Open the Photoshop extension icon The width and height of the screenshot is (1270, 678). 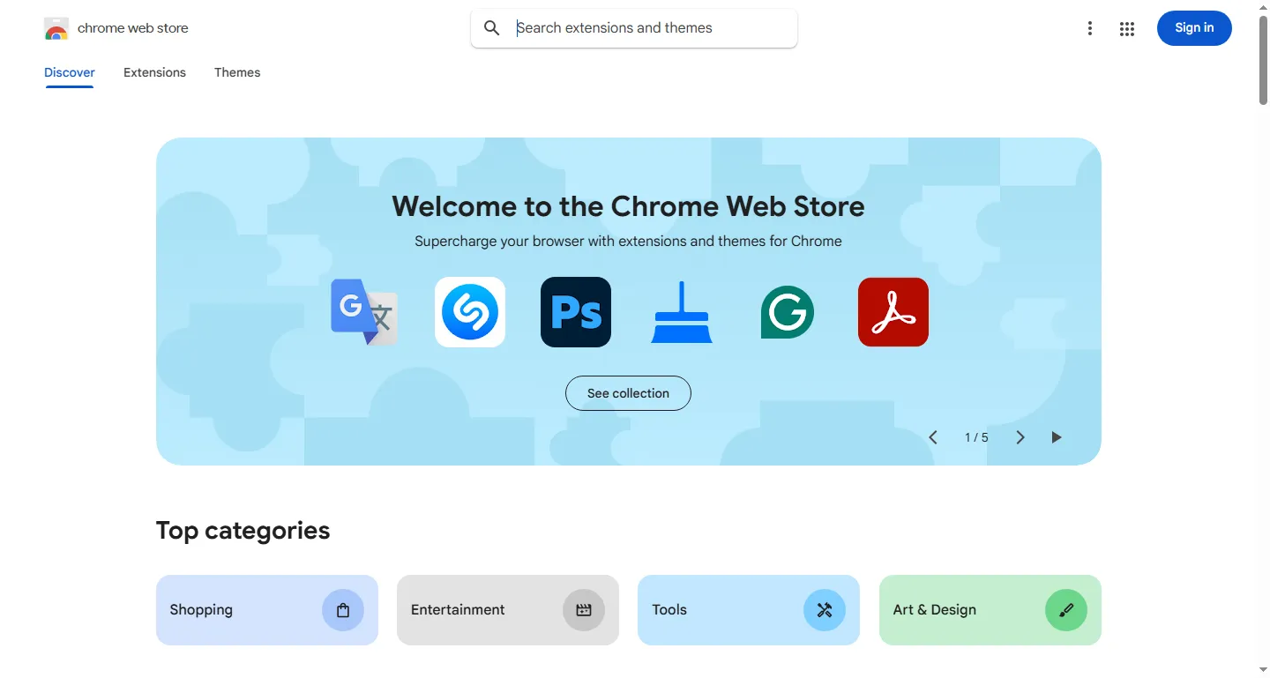pyautogui.click(x=576, y=312)
